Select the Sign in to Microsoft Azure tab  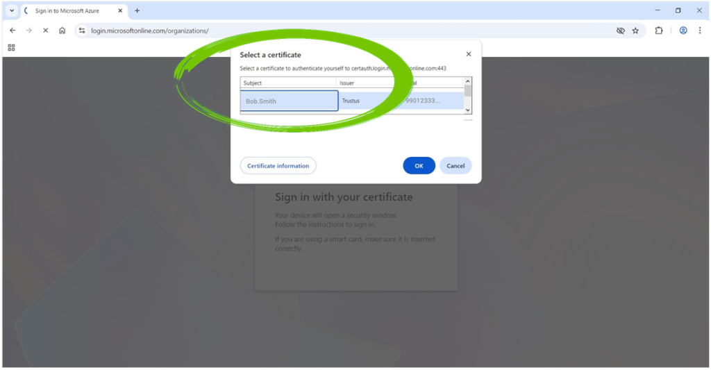[69, 10]
